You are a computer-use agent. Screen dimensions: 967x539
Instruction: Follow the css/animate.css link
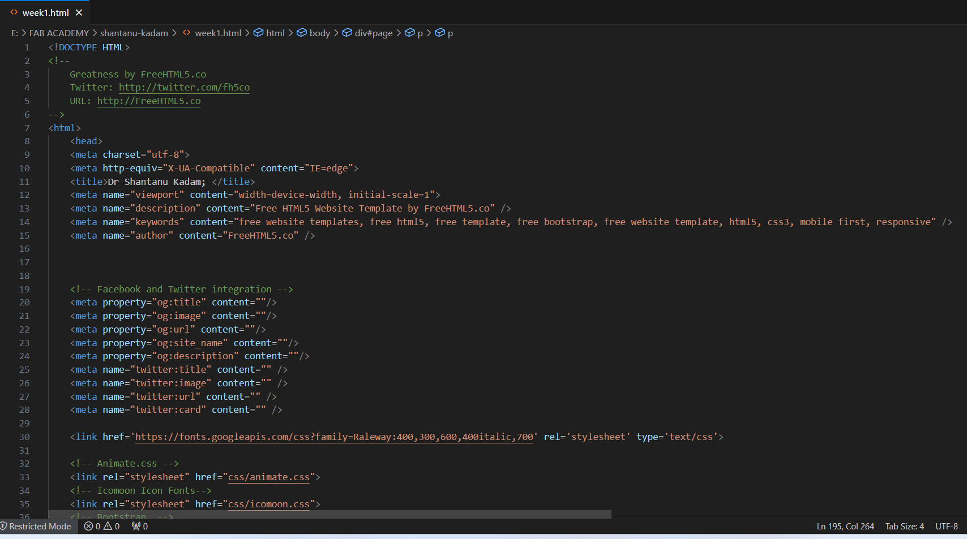[269, 477]
